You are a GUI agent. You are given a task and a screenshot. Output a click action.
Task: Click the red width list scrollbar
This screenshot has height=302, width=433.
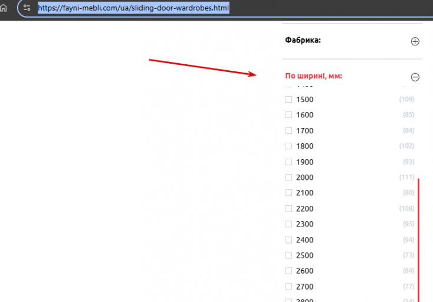tap(419, 240)
